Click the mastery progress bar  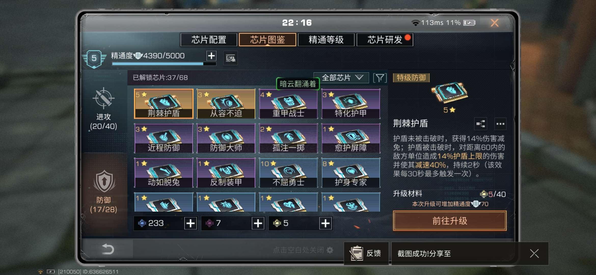point(164,64)
